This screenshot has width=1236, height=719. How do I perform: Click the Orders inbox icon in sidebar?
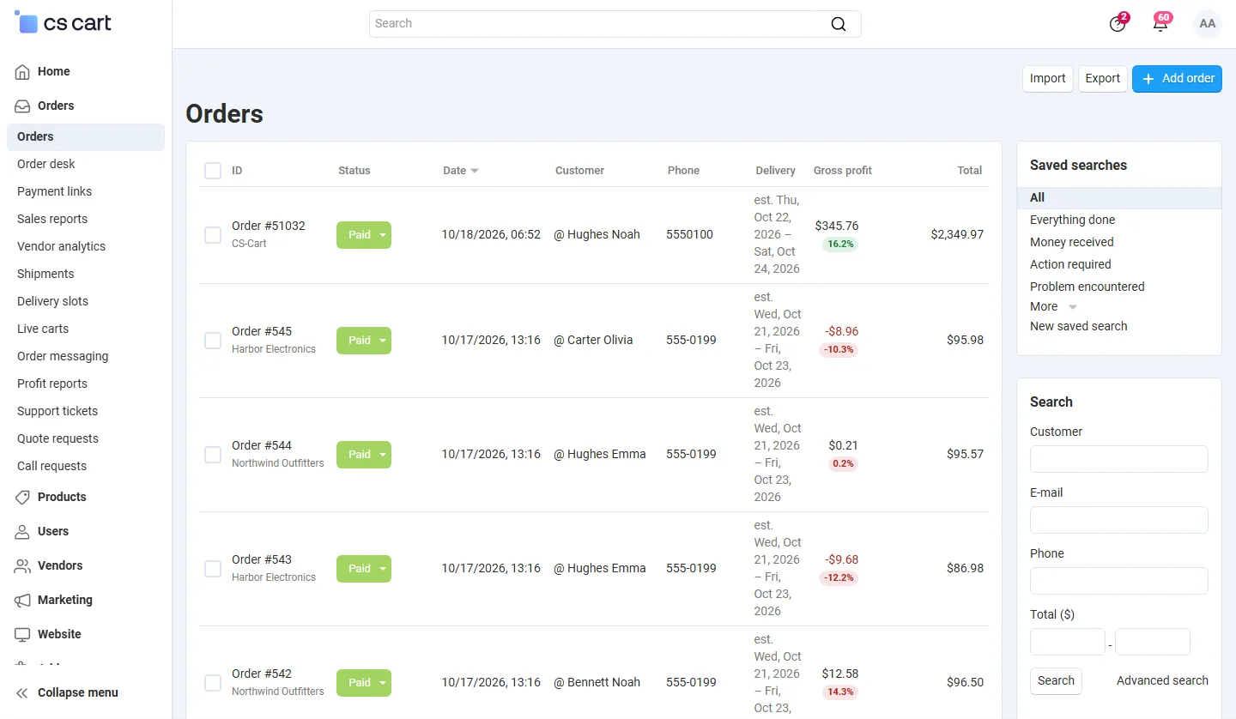pyautogui.click(x=22, y=106)
